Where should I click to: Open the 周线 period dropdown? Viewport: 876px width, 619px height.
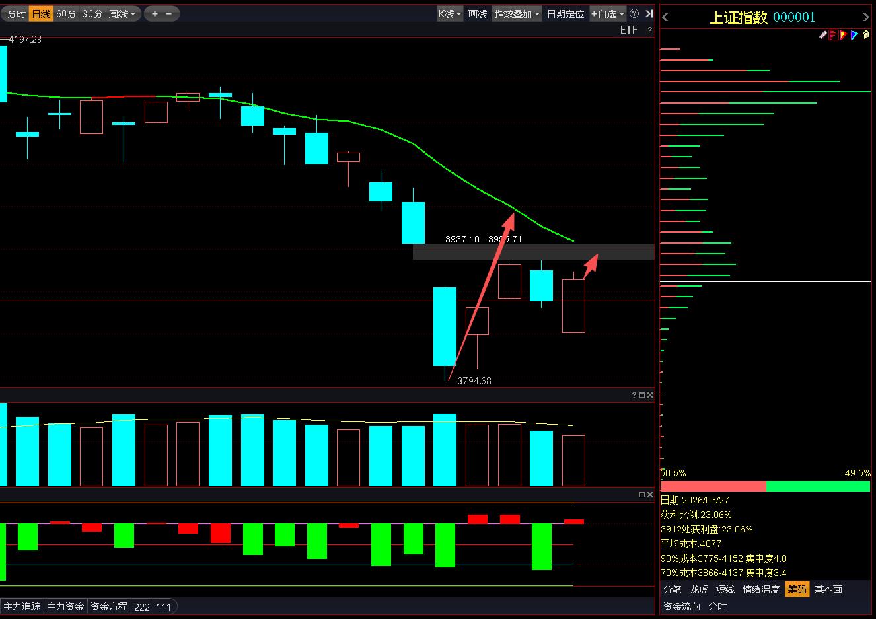click(x=122, y=13)
